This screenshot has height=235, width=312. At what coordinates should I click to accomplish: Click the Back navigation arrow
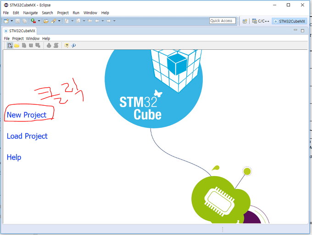click(97, 21)
